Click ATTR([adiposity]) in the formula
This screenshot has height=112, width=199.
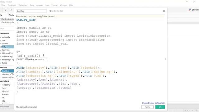(x=32, y=68)
